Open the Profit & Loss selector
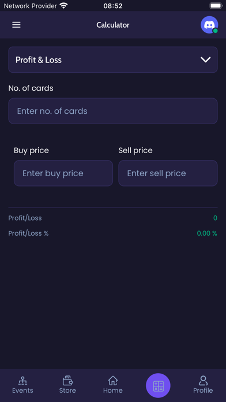The image size is (226, 402). coord(113,59)
